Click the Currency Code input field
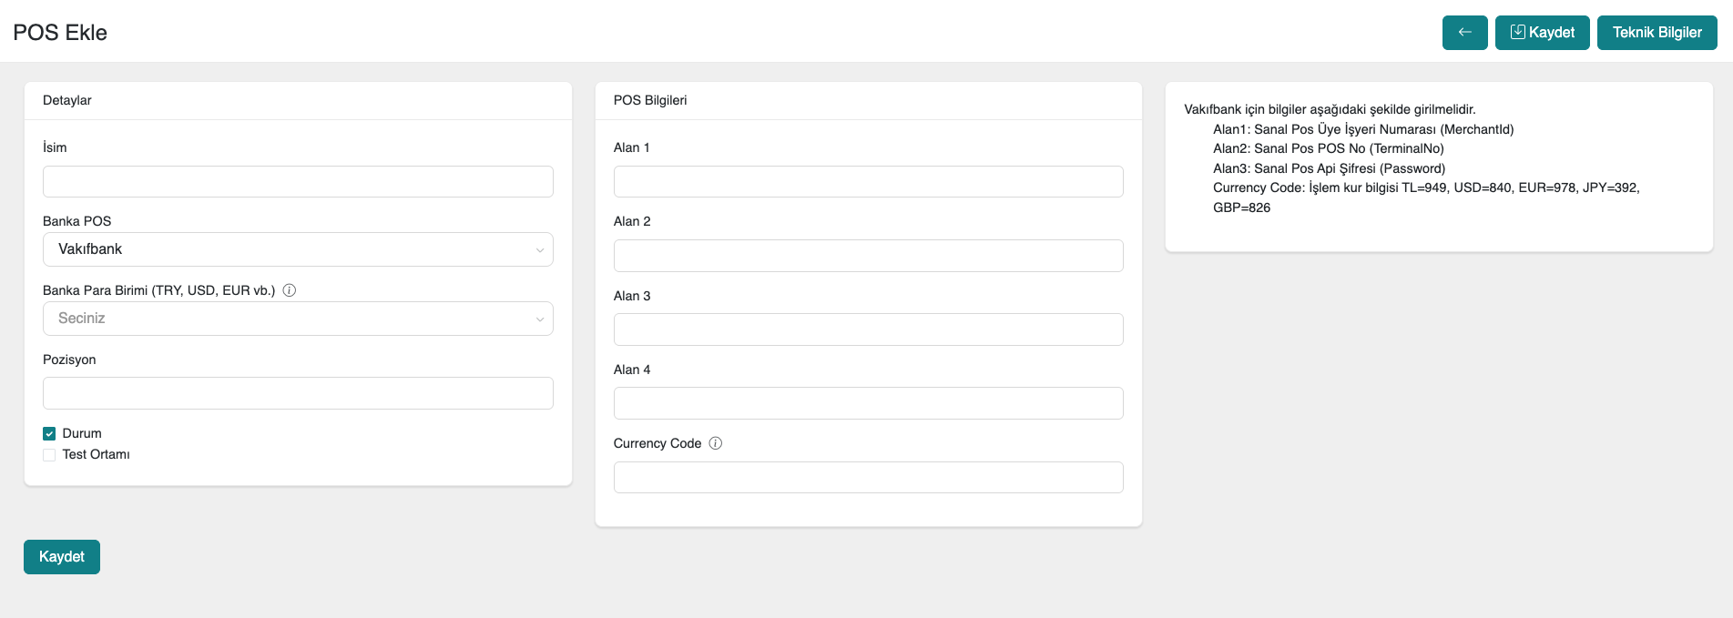Image resolution: width=1733 pixels, height=618 pixels. (x=868, y=478)
